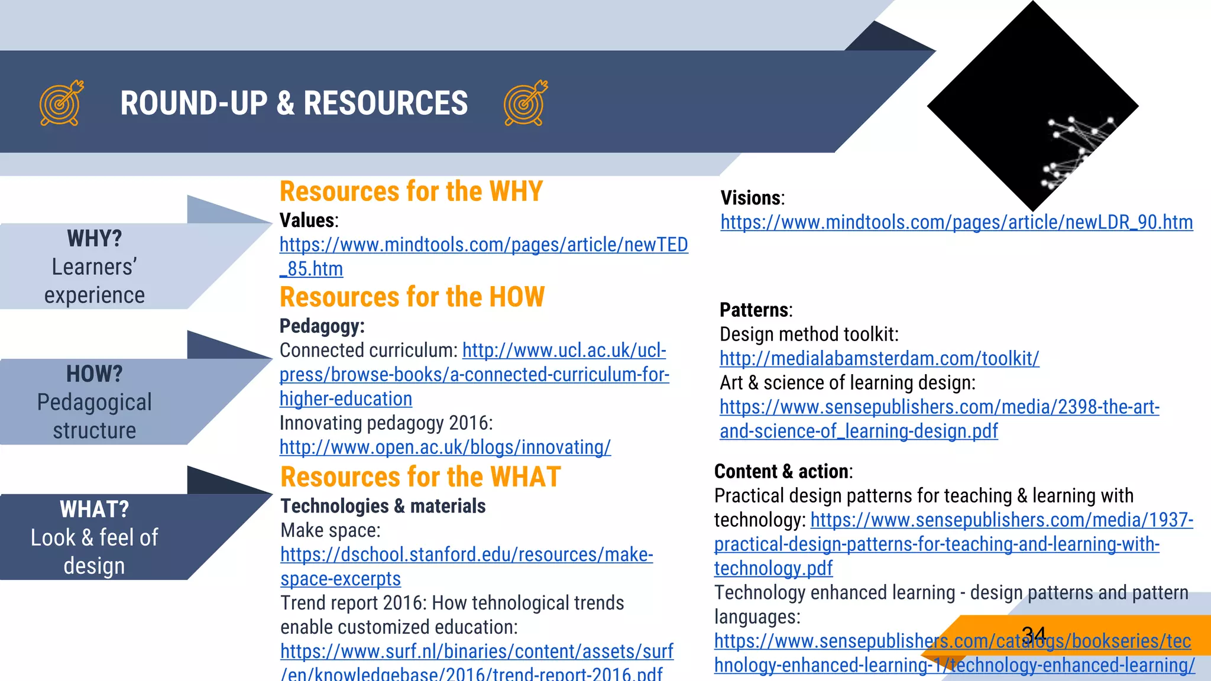Click the target icon right of RESOURCES title
Screen dimensions: 1211x681
click(526, 103)
